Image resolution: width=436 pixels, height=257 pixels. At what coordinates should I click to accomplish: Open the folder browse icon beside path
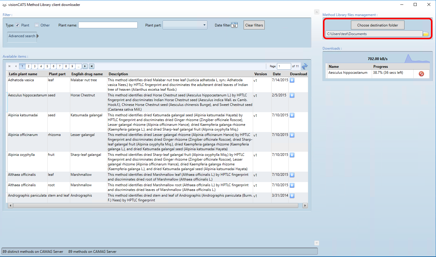click(426, 34)
